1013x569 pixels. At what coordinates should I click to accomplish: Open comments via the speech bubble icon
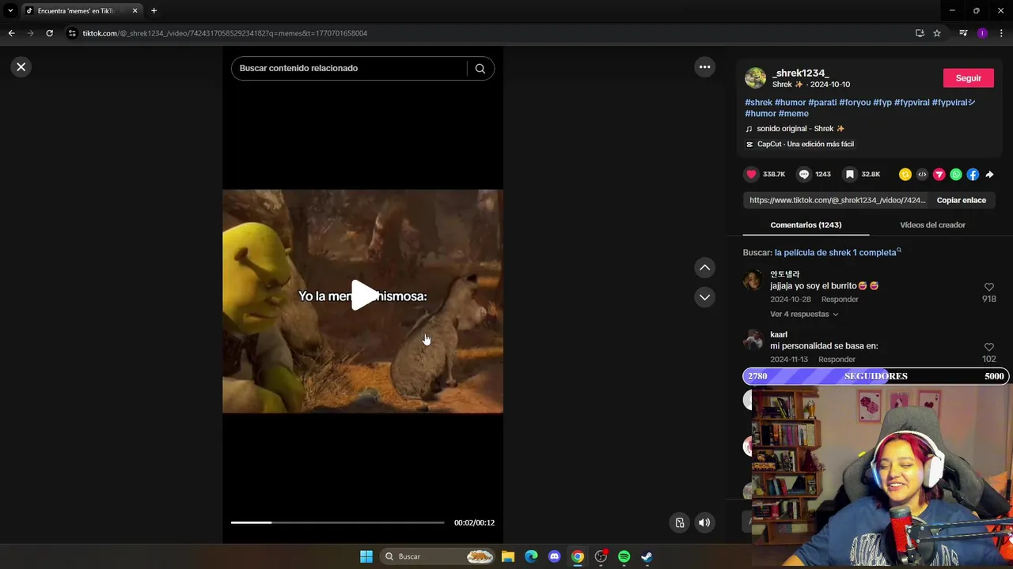coord(803,174)
